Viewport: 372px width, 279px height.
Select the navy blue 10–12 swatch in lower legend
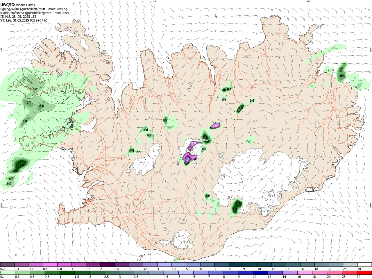tap(260, 273)
